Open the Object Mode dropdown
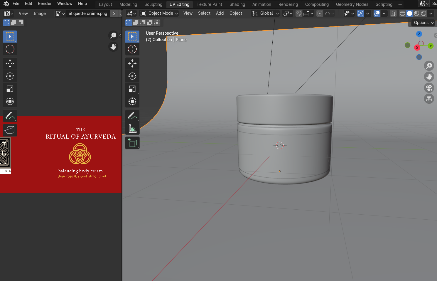Screen dimensions: 437x281 point(159,13)
